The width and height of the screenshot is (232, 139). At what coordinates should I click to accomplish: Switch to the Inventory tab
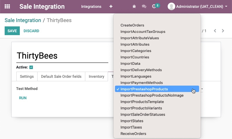pos(96,76)
